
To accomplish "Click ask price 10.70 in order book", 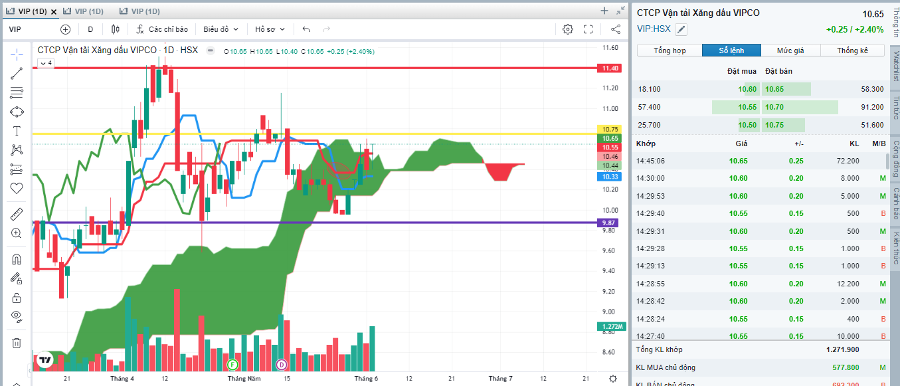I will (774, 107).
